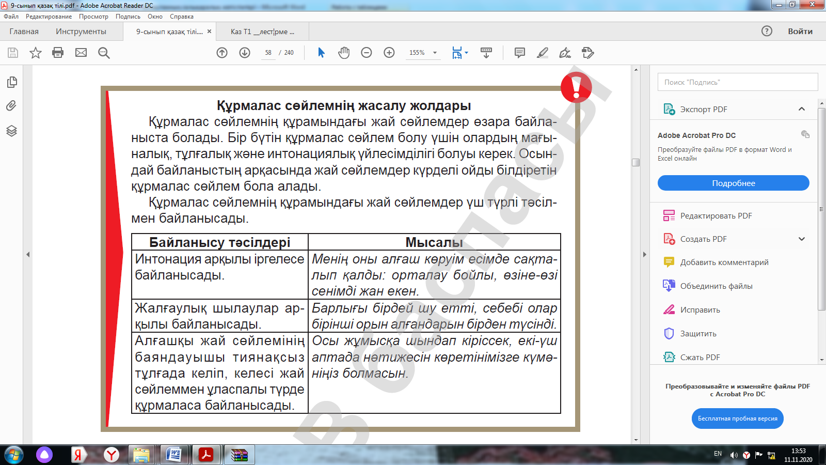Collapse the Экспорт PDF section

pyautogui.click(x=801, y=109)
